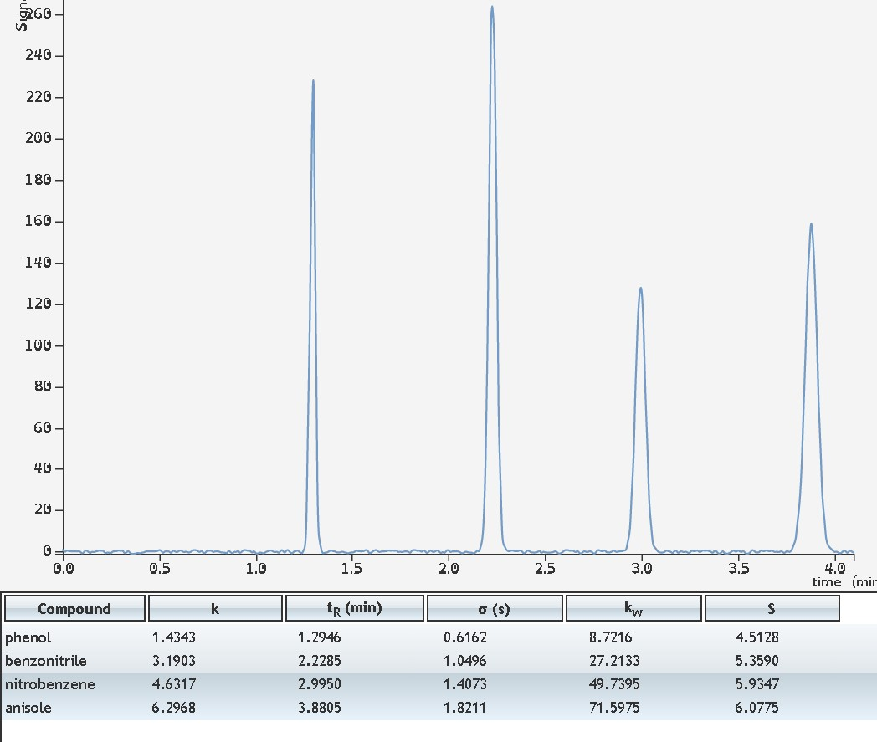Click the baseline at time zero
Image resolution: width=877 pixels, height=742 pixels.
pos(65,551)
